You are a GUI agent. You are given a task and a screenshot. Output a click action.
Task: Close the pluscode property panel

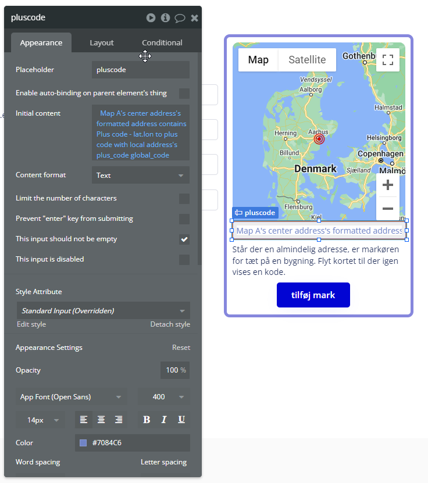pyautogui.click(x=194, y=18)
